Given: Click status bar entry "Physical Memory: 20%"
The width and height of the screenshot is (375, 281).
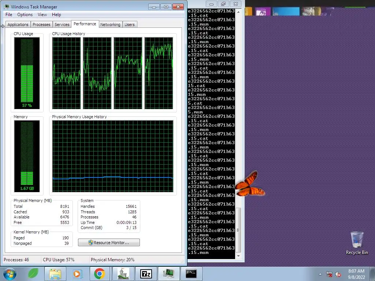Looking at the screenshot, I should point(113,260).
